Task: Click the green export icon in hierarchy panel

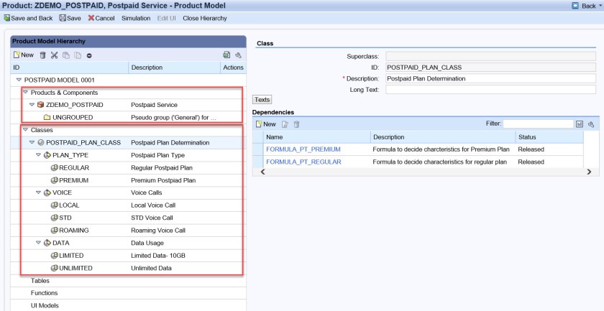Action: [226, 55]
